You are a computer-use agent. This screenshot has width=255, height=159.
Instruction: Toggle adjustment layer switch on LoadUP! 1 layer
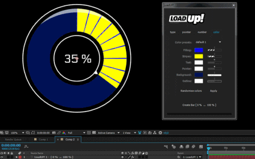pos(143,157)
